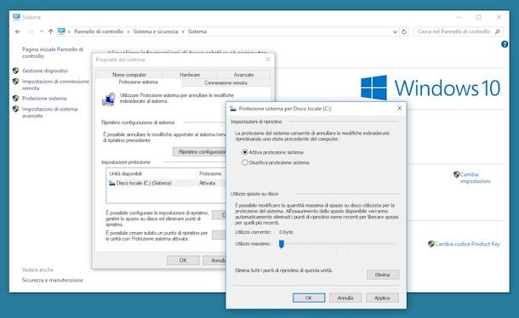The height and width of the screenshot is (318, 519).
Task: Switch to Nome computer tab
Action: click(x=129, y=75)
